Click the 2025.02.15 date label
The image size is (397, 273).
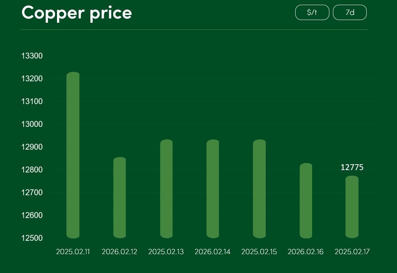pyautogui.click(x=259, y=252)
